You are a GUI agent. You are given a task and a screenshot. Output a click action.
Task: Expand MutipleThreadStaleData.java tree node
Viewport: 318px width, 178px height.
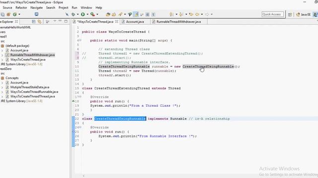[x=2, y=87]
